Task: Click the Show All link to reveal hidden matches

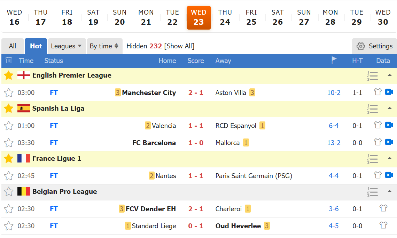Action: pyautogui.click(x=179, y=46)
